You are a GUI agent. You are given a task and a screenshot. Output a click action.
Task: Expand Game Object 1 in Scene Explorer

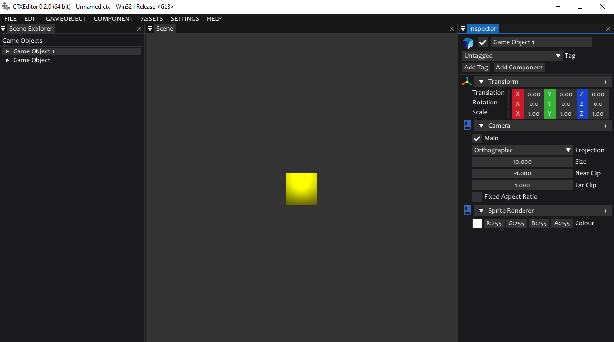click(x=7, y=51)
